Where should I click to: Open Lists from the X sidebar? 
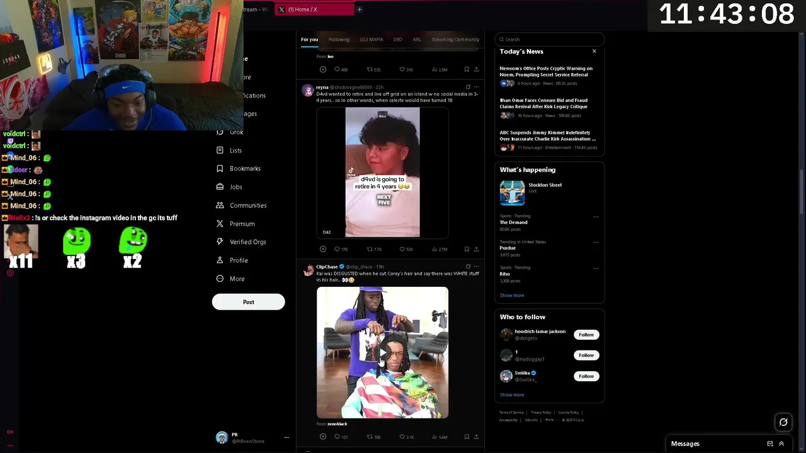click(x=229, y=150)
